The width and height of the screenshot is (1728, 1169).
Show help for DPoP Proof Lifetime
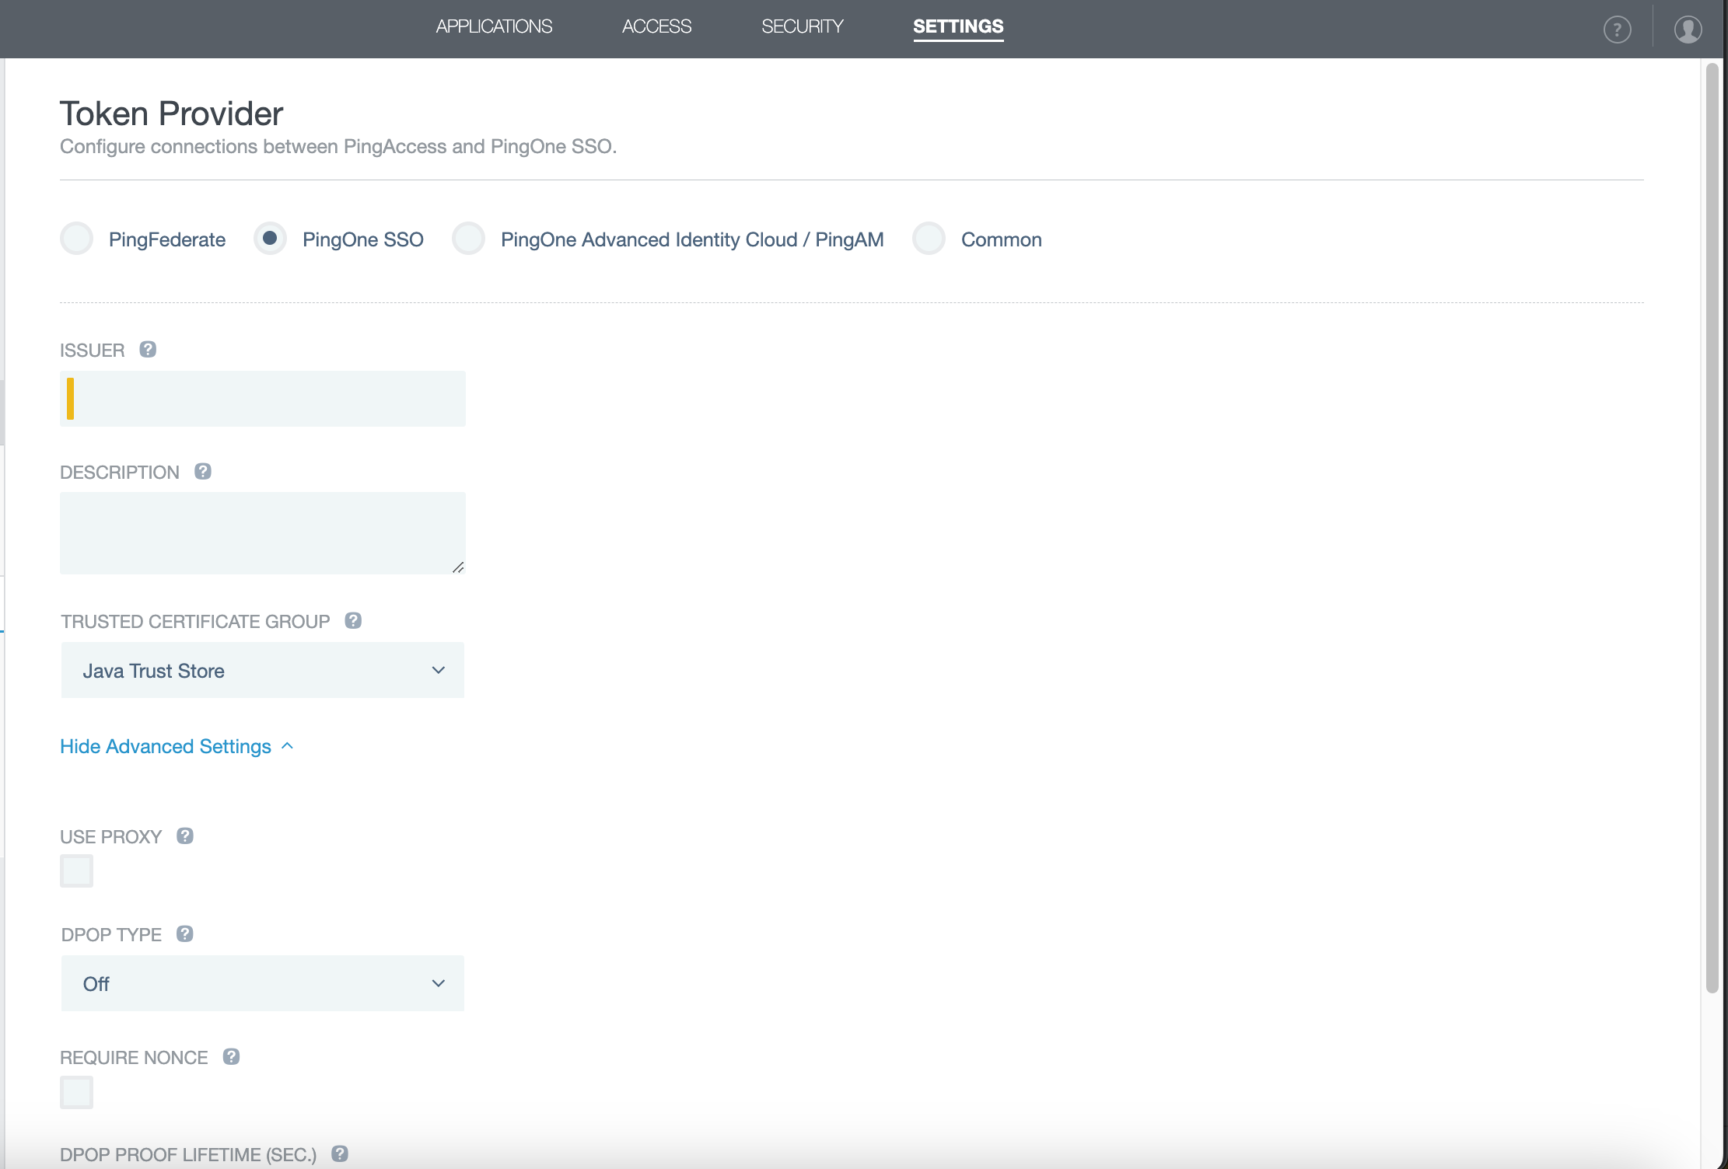coord(340,1153)
